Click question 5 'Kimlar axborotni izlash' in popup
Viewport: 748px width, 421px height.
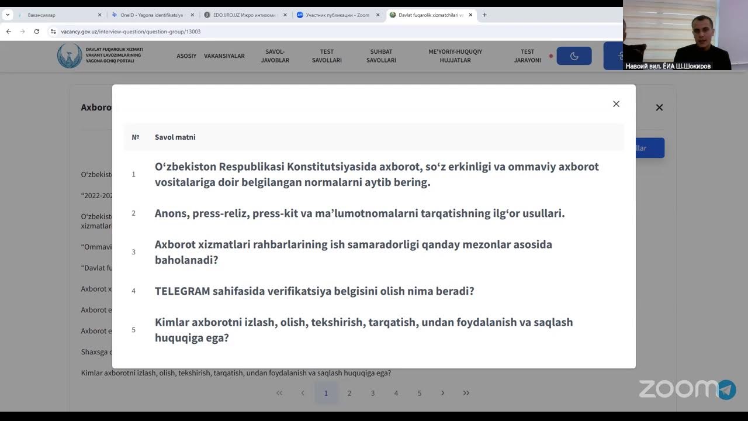click(x=364, y=330)
